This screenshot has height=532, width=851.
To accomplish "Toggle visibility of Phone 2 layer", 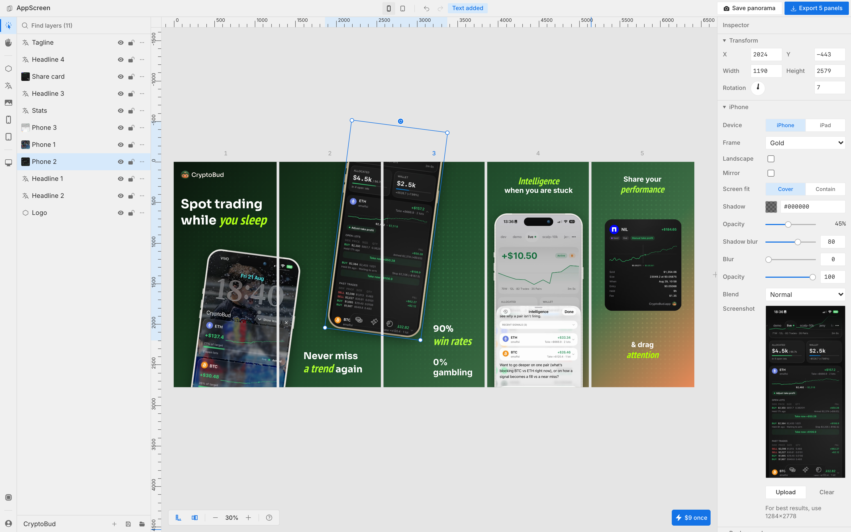I will click(x=121, y=161).
